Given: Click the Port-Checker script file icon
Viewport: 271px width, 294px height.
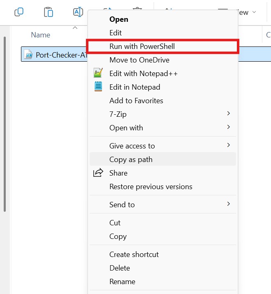Looking at the screenshot, I should [x=28, y=55].
